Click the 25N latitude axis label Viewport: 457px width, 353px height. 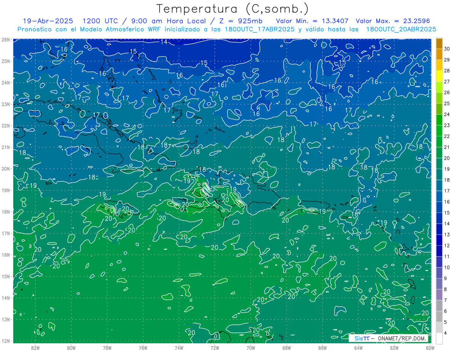6,61
